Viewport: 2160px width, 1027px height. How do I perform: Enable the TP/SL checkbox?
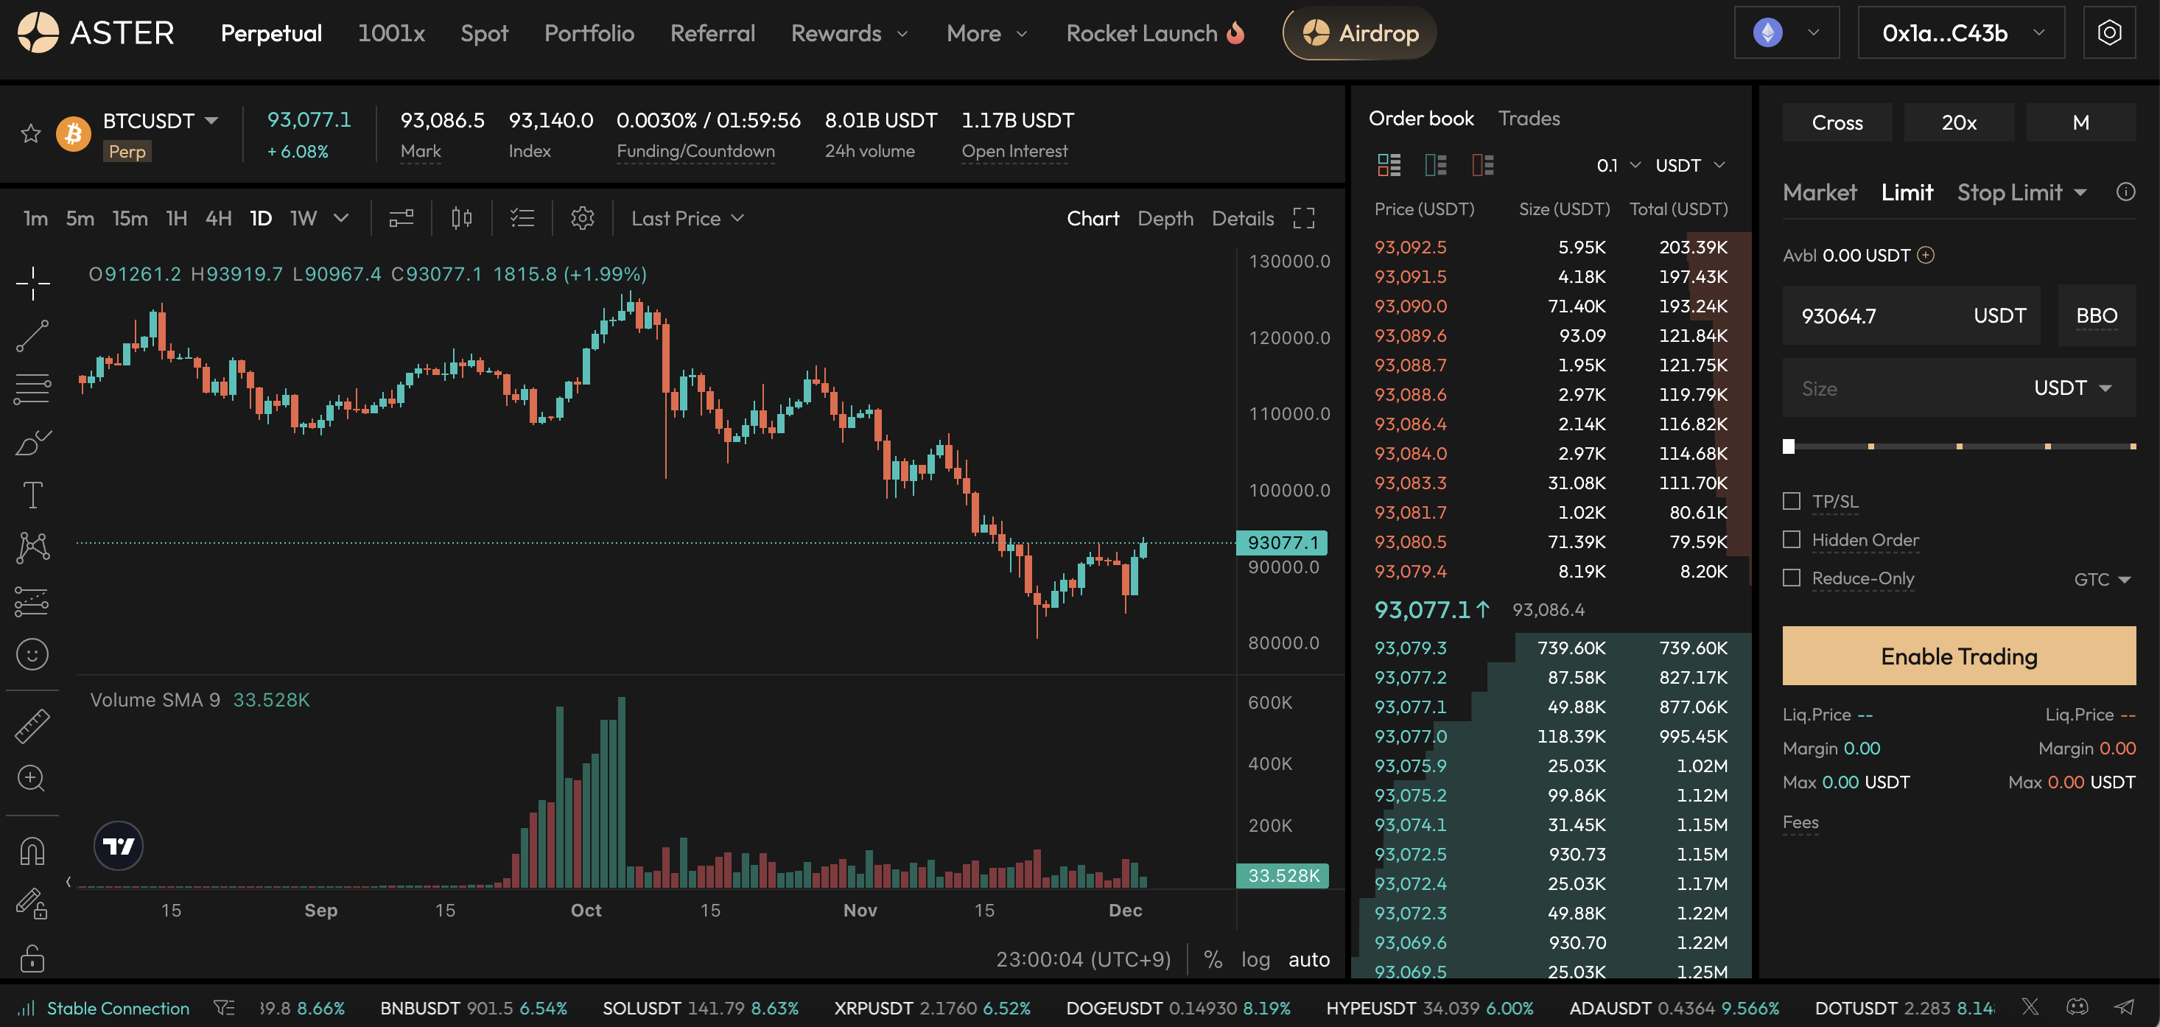click(x=1791, y=501)
